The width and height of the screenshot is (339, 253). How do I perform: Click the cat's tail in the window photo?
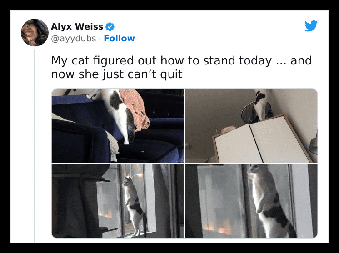click(x=145, y=225)
